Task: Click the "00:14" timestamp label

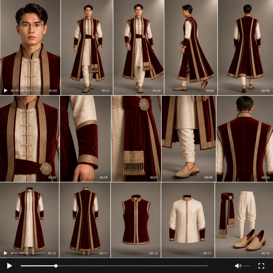Action: (265, 253)
